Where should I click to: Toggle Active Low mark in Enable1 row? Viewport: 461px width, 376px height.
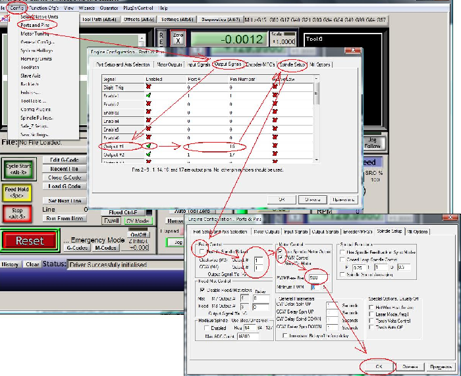coord(275,95)
